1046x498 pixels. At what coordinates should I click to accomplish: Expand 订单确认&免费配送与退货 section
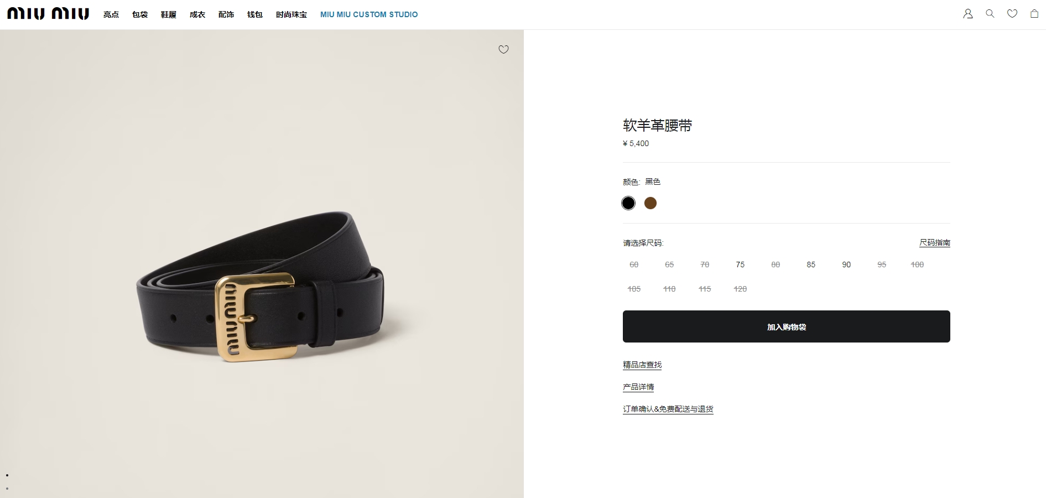(668, 409)
